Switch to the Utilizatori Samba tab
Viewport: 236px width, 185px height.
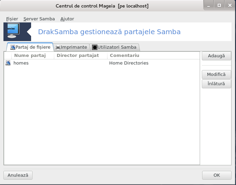point(114,47)
